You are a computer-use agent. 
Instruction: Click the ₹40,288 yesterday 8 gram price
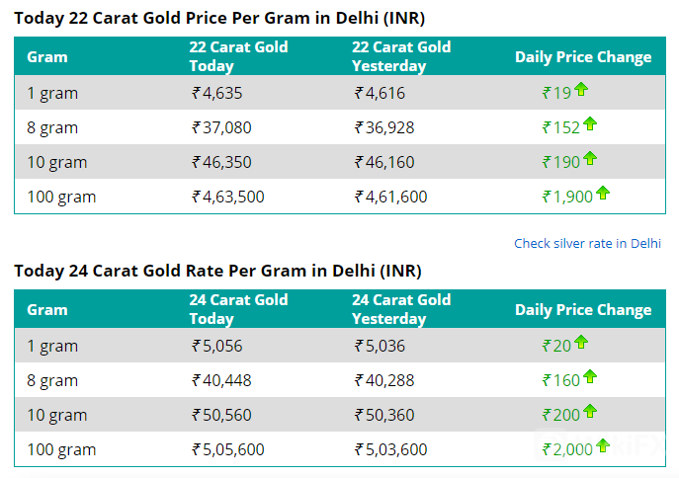(384, 380)
